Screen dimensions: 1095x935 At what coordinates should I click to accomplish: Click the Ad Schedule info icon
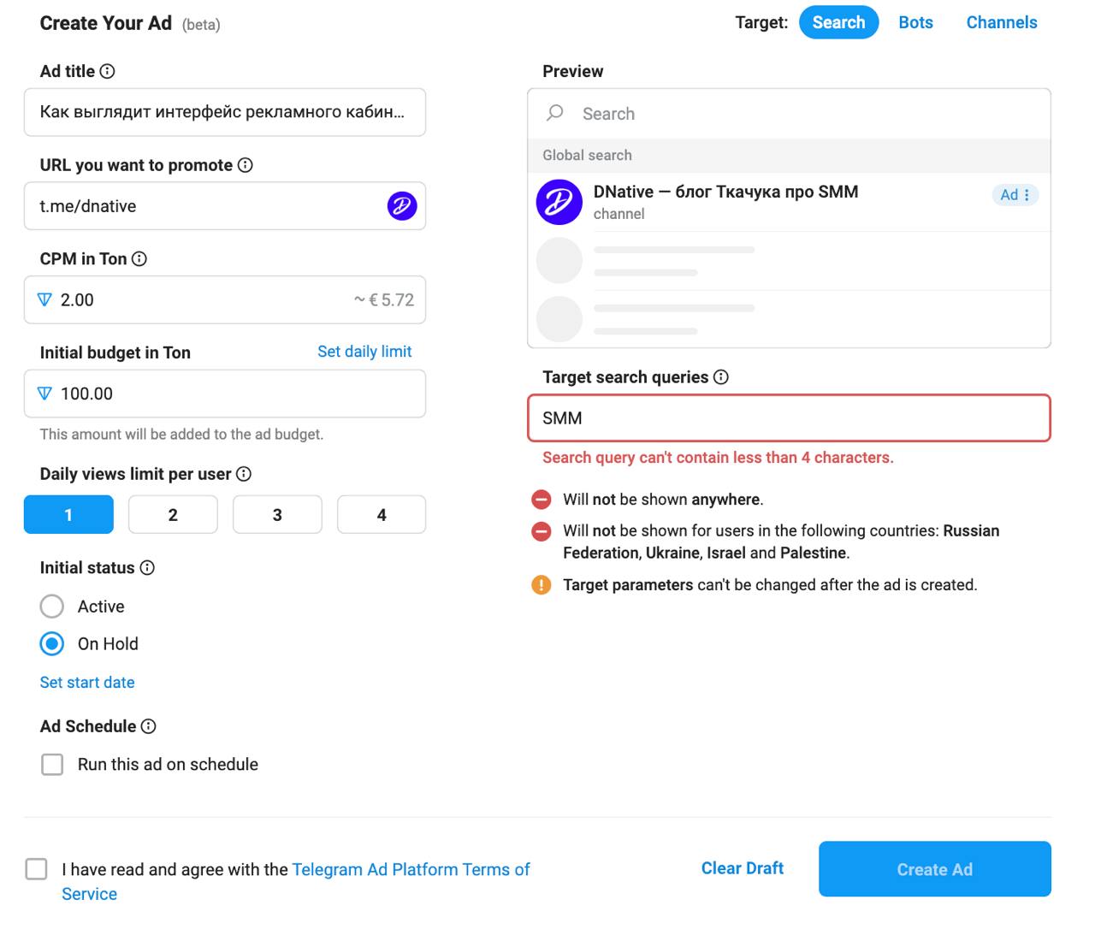pos(150,726)
